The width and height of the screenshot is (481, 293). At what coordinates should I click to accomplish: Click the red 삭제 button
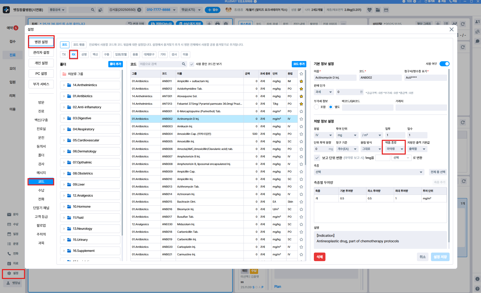point(319,257)
